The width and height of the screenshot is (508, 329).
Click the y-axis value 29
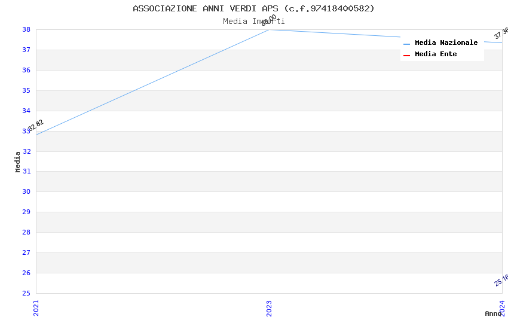point(26,212)
